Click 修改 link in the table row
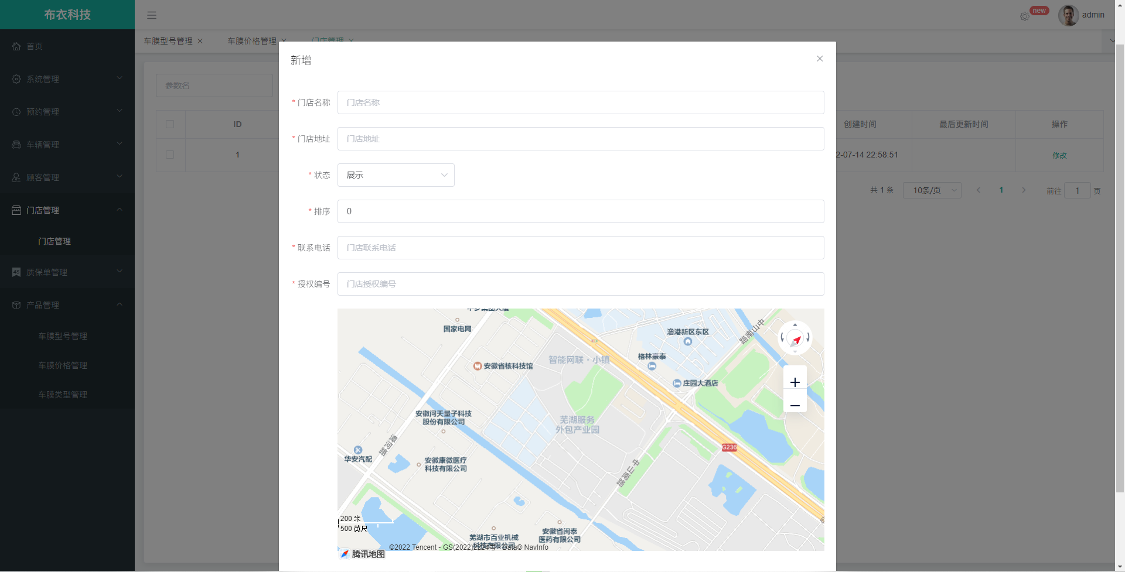1125x572 pixels. [x=1059, y=155]
